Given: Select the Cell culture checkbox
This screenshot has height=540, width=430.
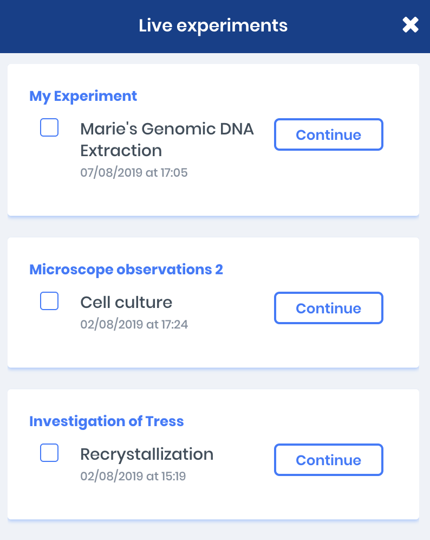Looking at the screenshot, I should [49, 301].
